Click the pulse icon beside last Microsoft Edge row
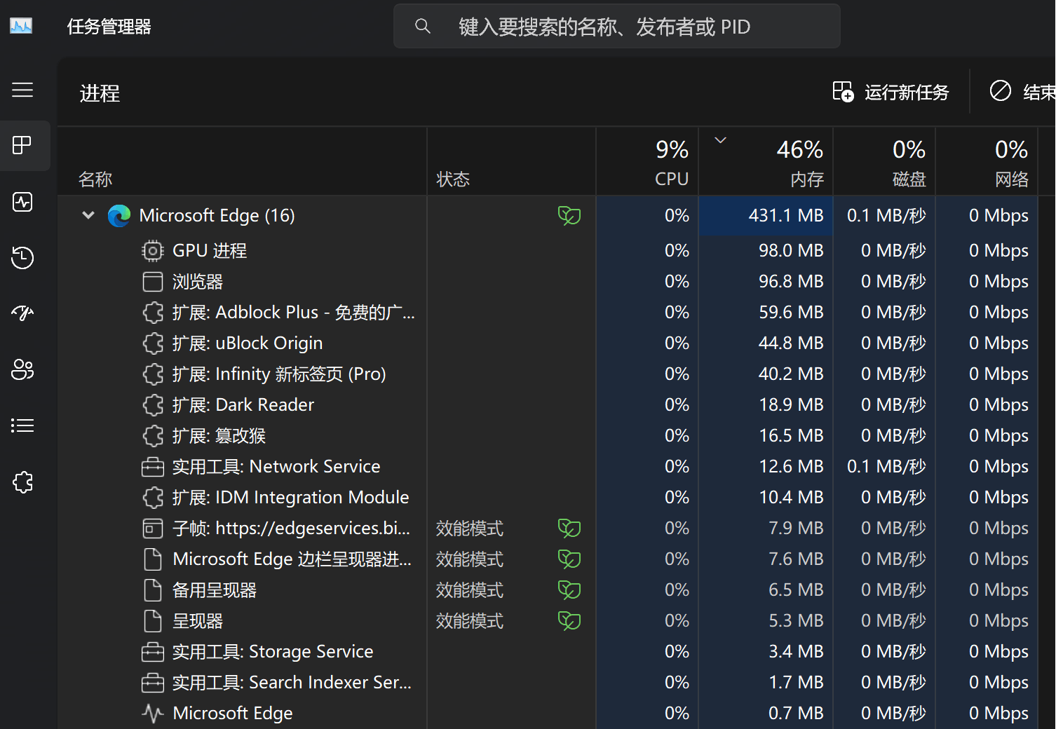 pos(153,714)
